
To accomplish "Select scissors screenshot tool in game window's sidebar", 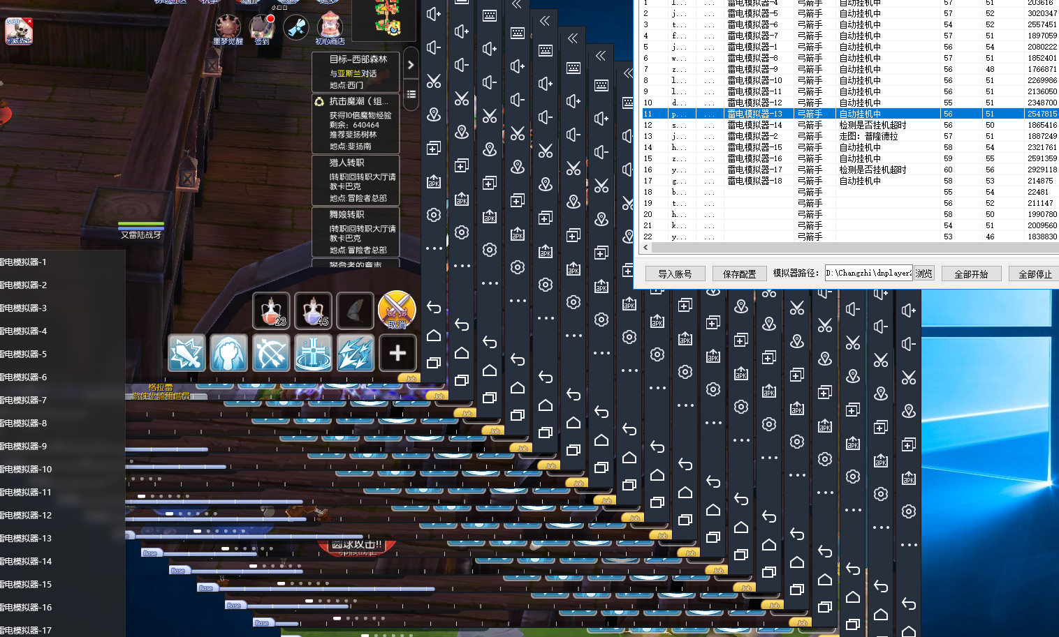I will (x=434, y=81).
